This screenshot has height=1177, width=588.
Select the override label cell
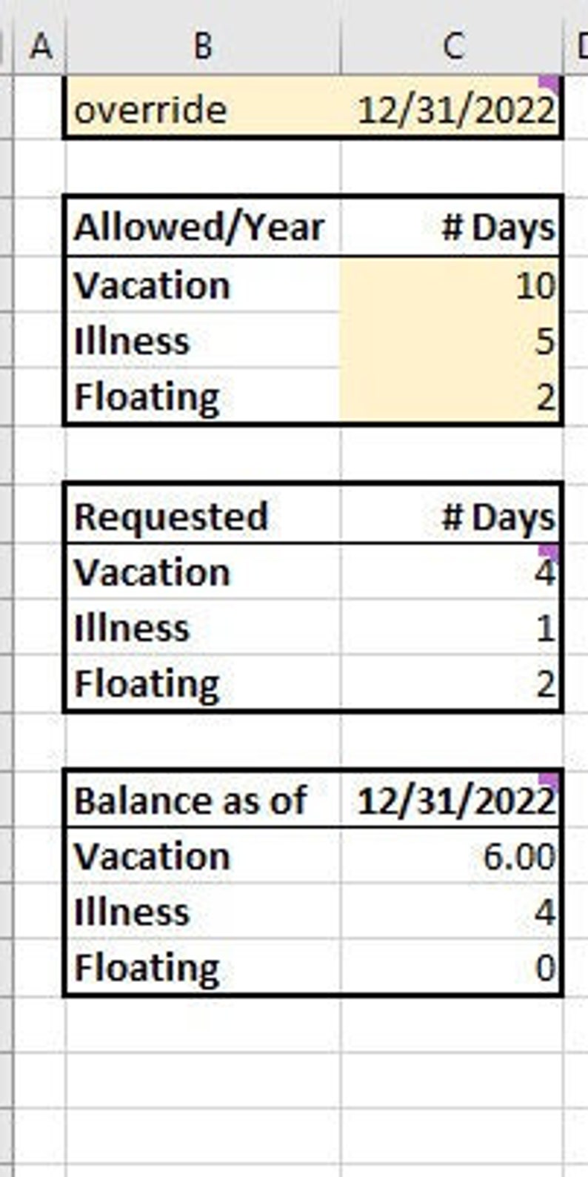(x=203, y=108)
